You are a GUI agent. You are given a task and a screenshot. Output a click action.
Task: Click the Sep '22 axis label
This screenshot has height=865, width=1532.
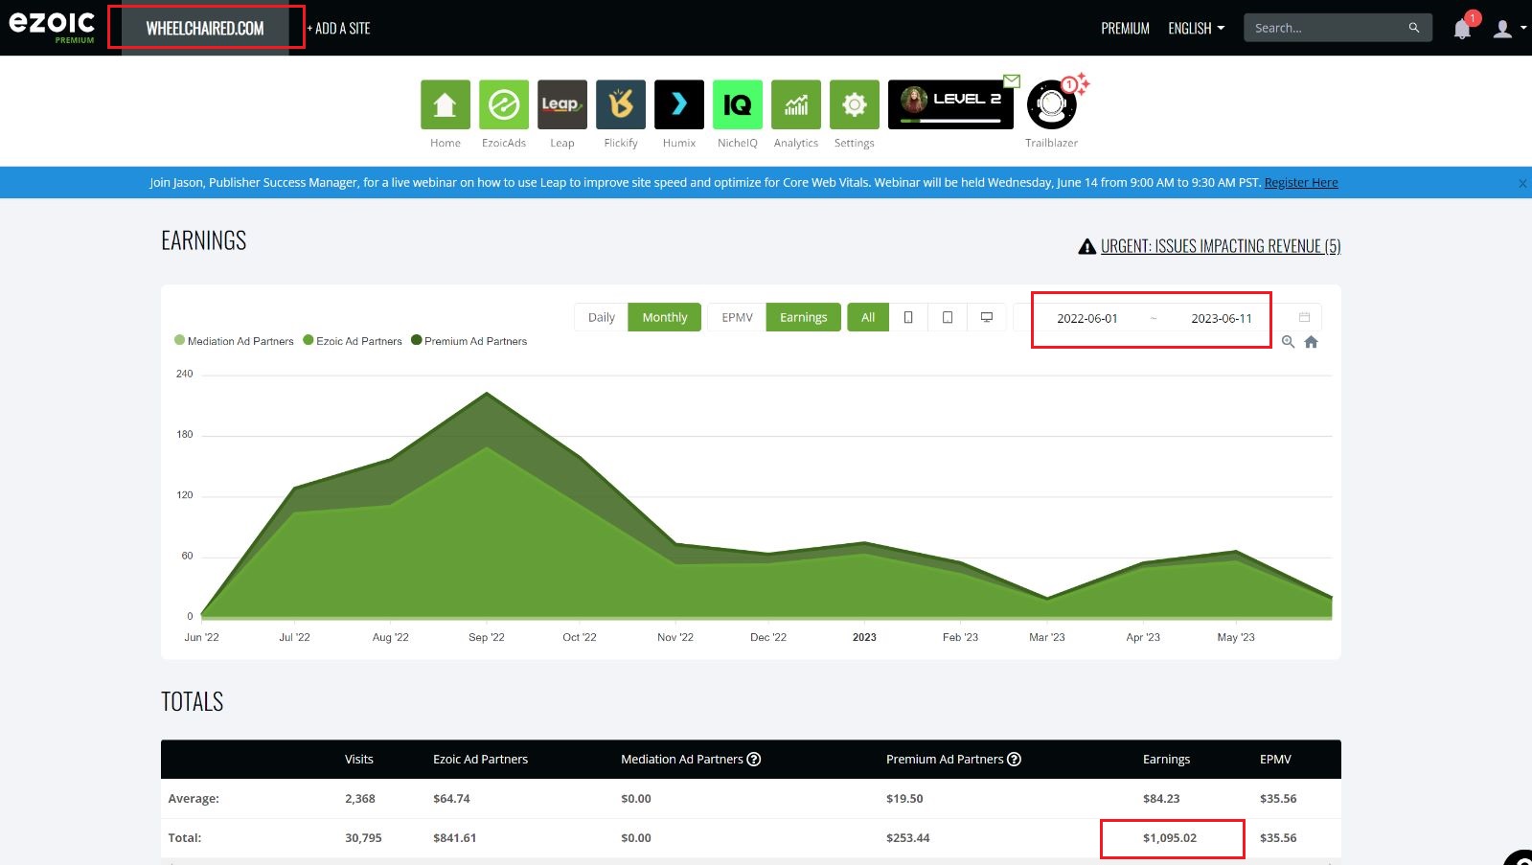[x=487, y=637]
